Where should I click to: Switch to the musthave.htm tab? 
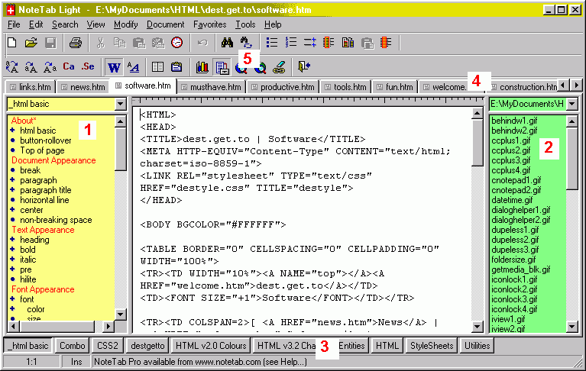[x=211, y=87]
